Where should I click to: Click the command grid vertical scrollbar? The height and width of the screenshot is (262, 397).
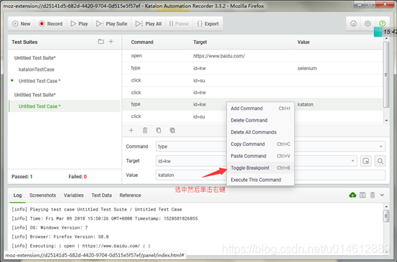point(386,74)
